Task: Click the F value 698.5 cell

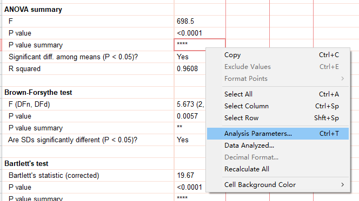Action: coord(200,21)
